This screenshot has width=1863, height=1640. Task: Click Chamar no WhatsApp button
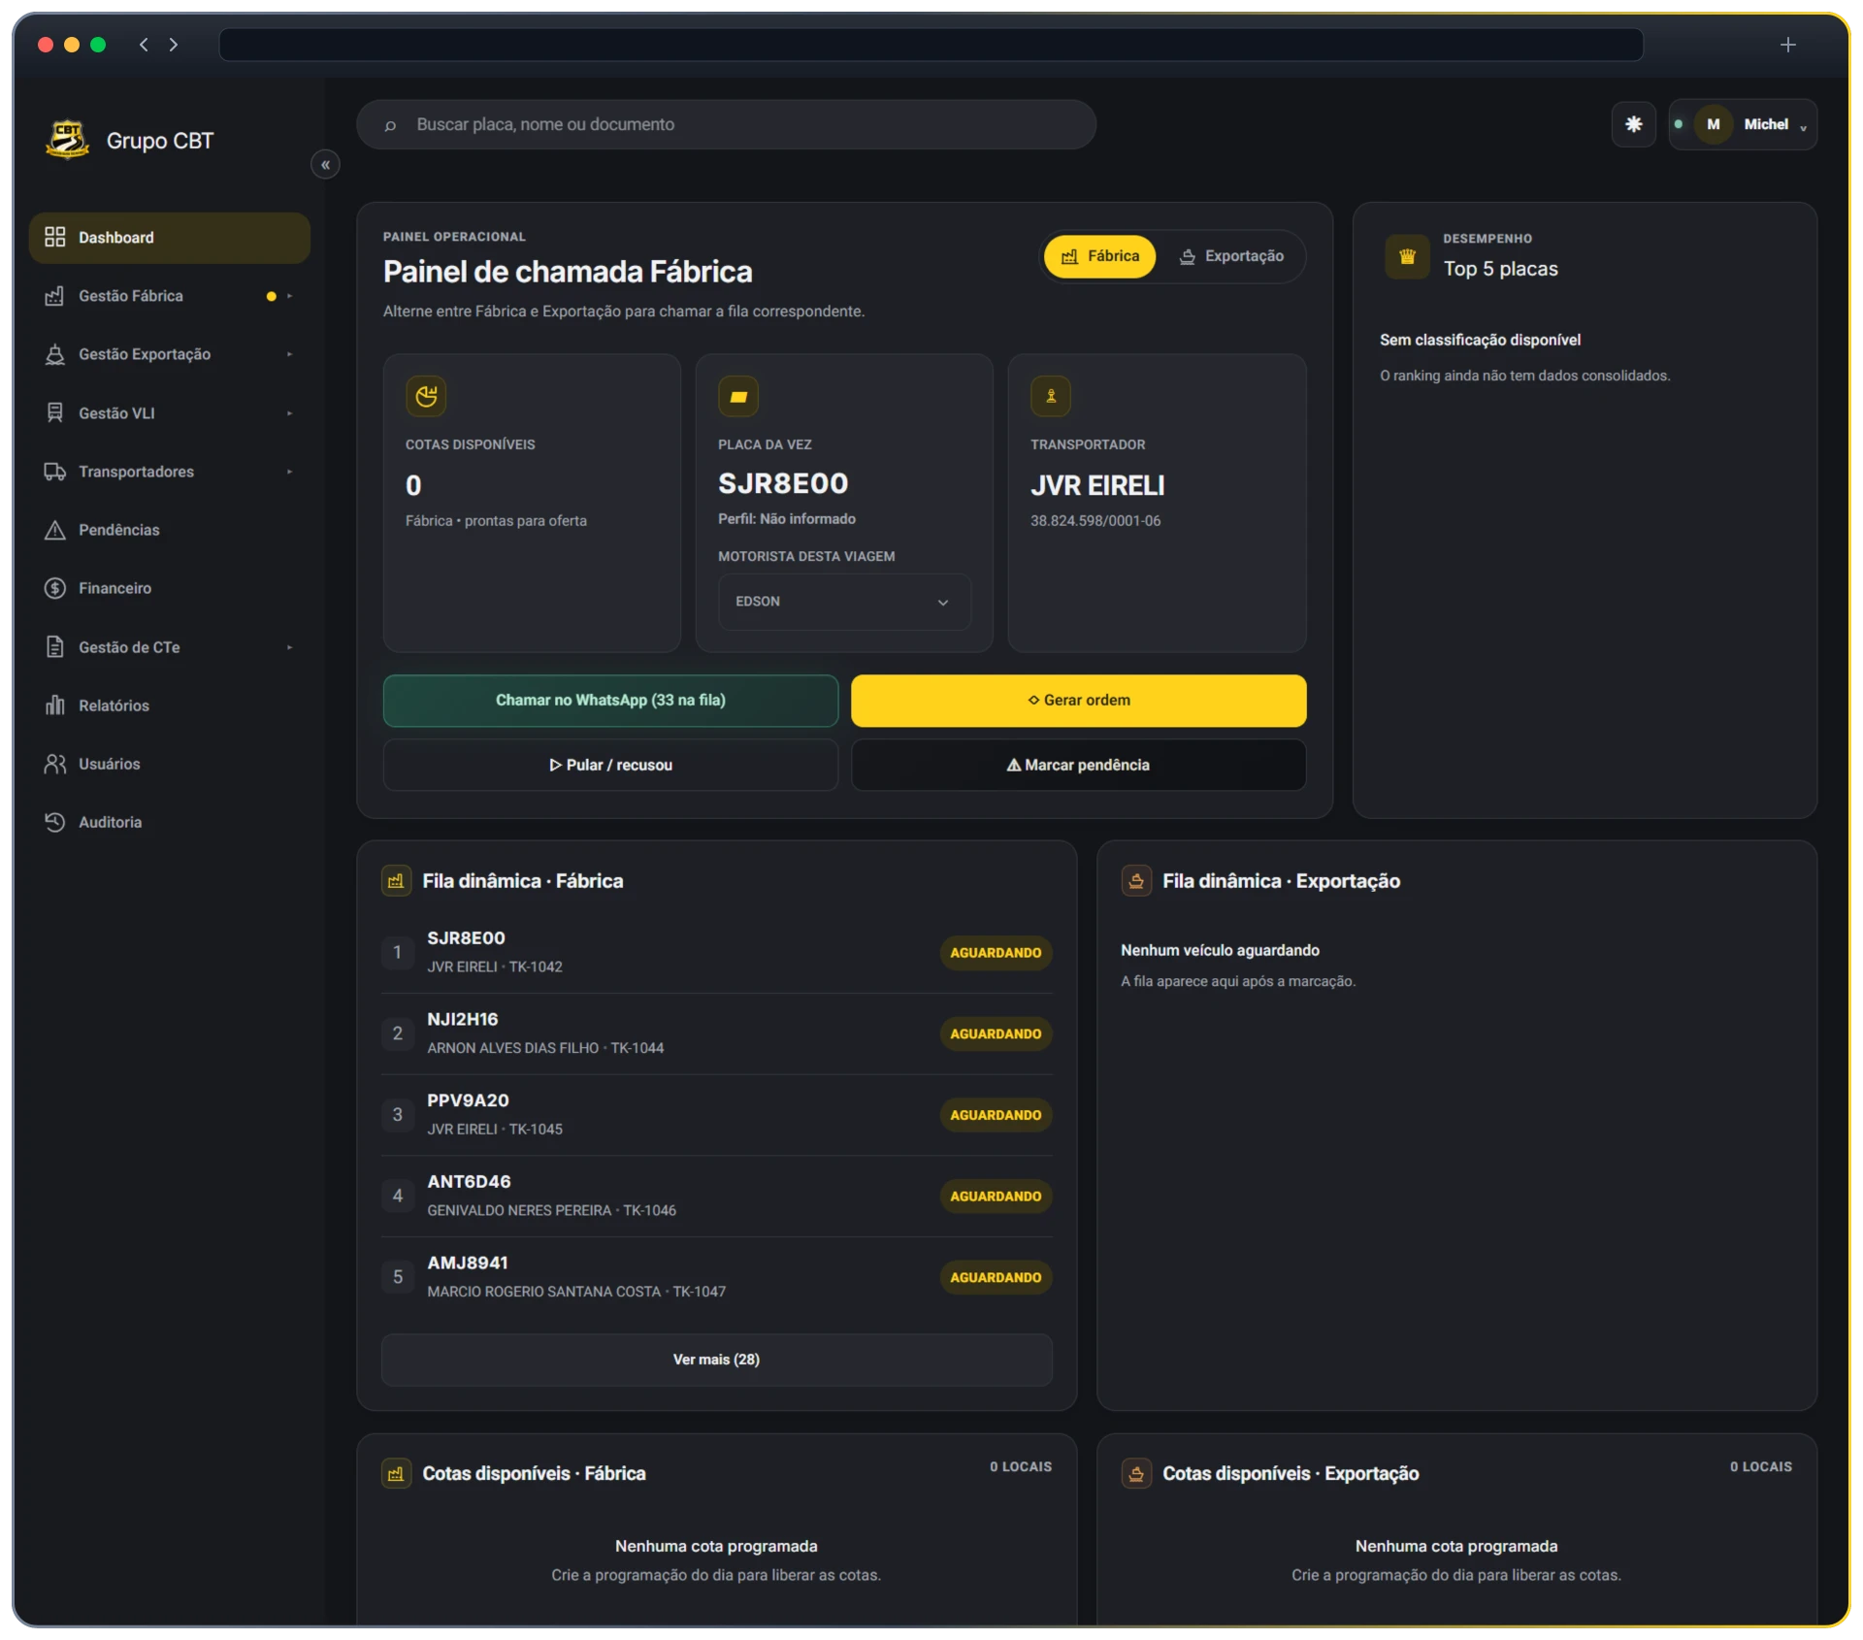click(610, 701)
